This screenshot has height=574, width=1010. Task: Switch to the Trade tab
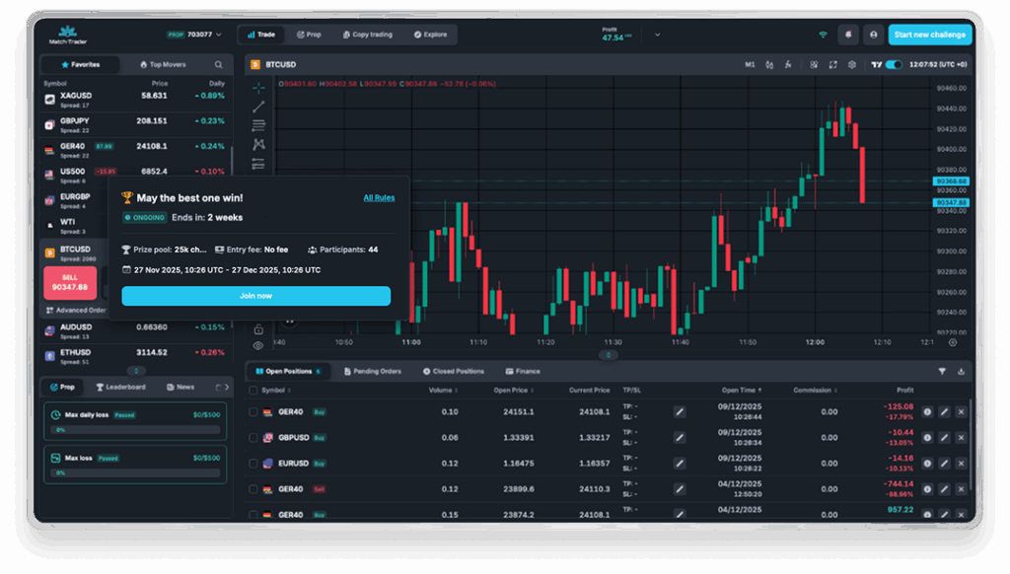pyautogui.click(x=261, y=35)
